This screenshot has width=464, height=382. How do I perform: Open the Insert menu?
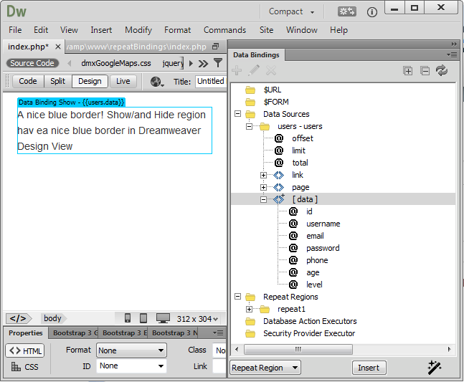point(101,30)
